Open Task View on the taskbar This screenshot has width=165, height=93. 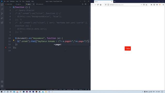pos(11,92)
